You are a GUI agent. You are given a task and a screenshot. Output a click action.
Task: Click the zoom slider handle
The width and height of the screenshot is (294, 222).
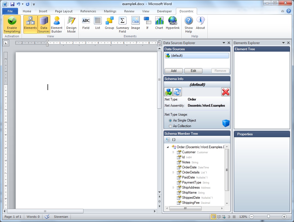pyautogui.click(x=268, y=217)
